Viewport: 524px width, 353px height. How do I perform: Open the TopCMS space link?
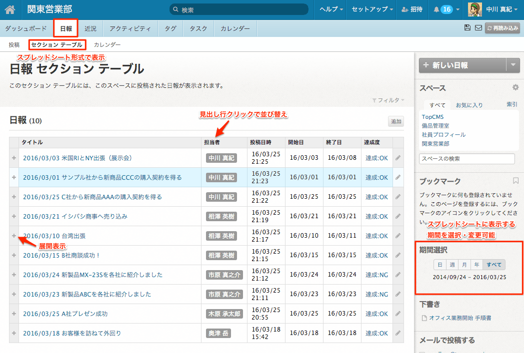[432, 117]
